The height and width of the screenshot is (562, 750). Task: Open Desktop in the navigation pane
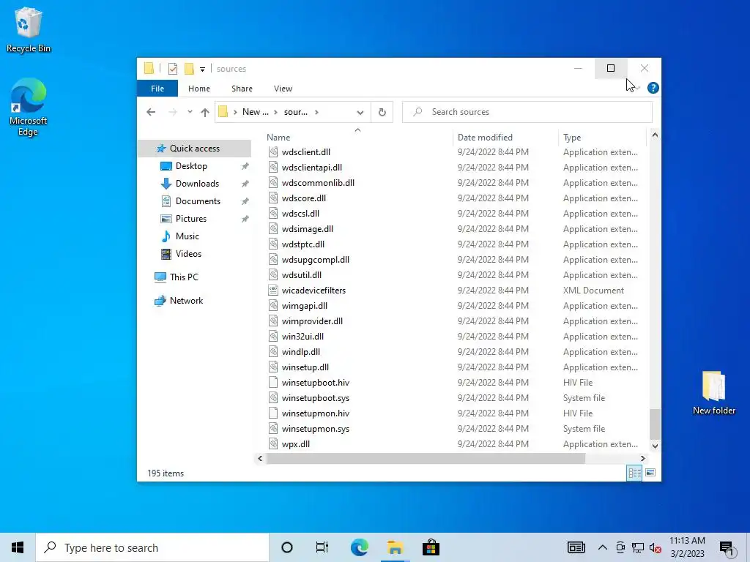click(191, 166)
